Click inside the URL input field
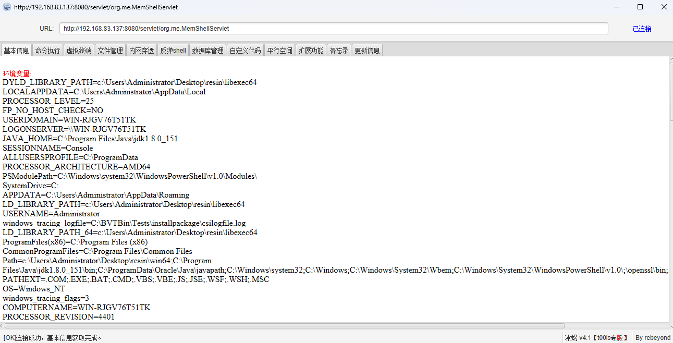 point(334,29)
